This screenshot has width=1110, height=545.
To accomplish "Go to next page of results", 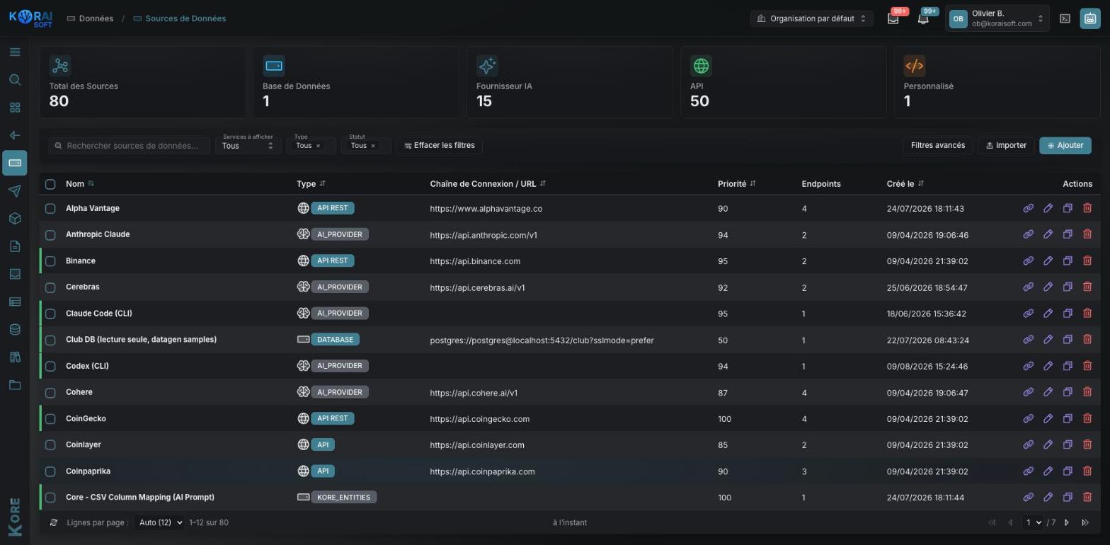I will 1067,522.
